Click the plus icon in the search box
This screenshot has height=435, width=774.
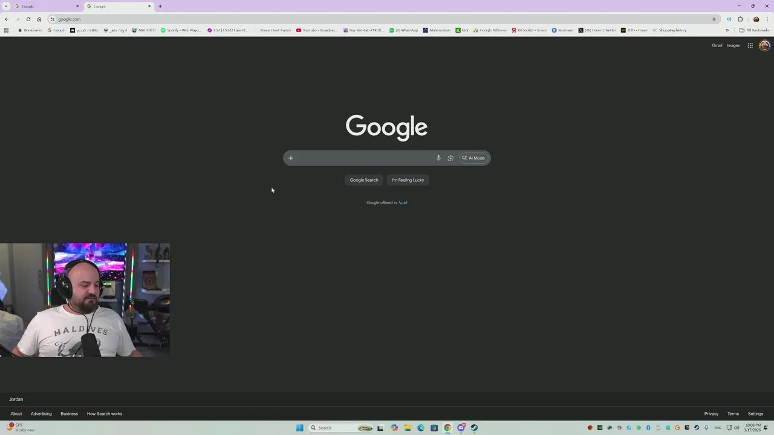[291, 158]
